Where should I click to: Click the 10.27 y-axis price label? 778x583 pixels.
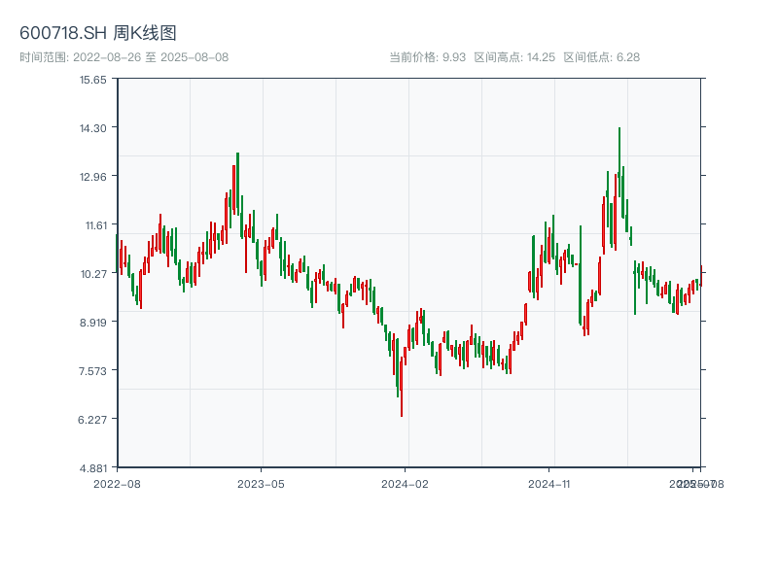point(93,274)
